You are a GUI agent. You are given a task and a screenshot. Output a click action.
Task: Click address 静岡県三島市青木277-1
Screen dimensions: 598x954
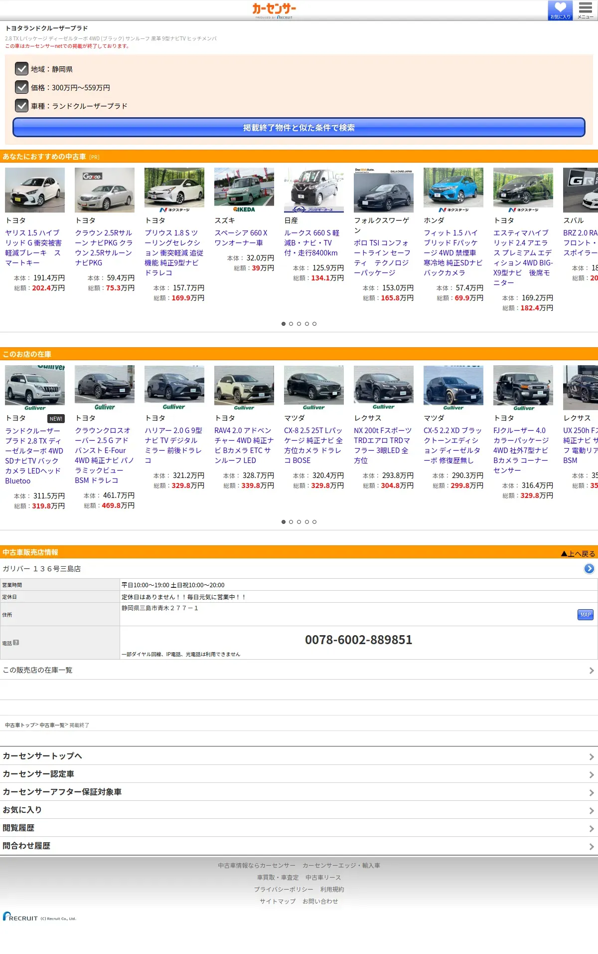click(160, 608)
